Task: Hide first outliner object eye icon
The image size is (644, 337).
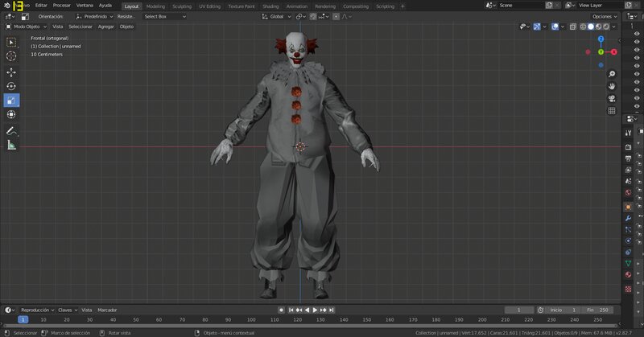Action: click(637, 34)
